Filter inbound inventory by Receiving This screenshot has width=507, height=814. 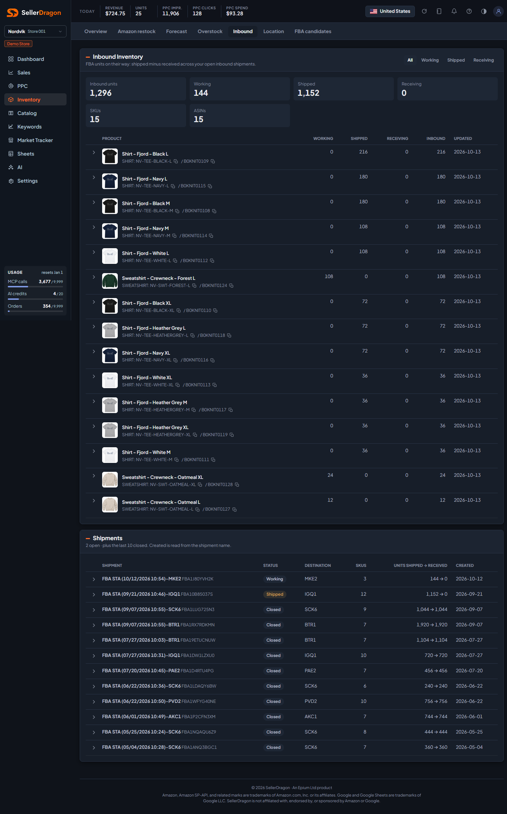tap(483, 60)
